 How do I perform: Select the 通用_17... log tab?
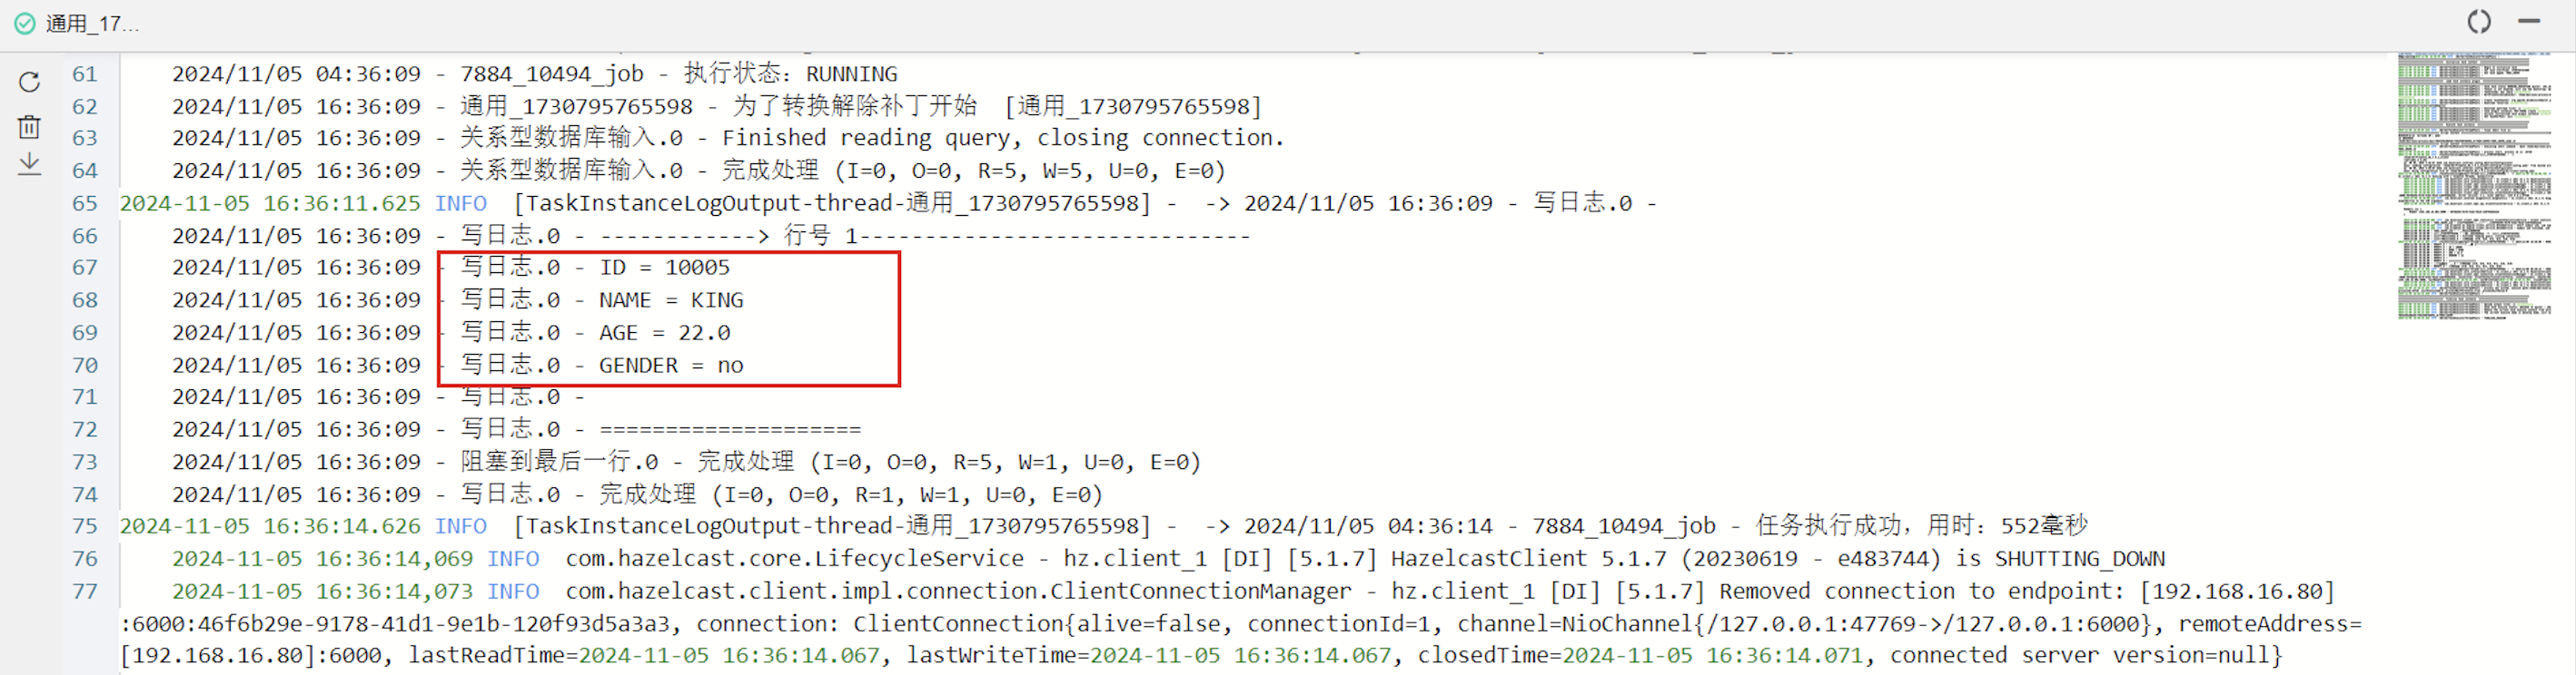[91, 23]
